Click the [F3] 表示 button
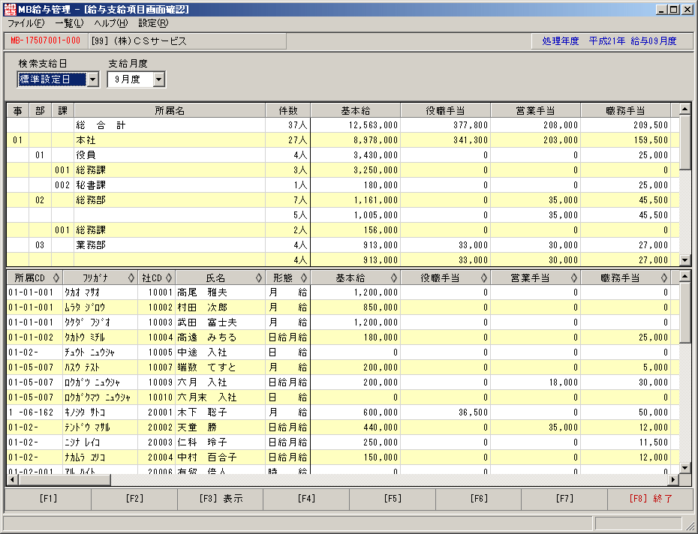Image resolution: width=698 pixels, height=534 pixels. coord(221,499)
